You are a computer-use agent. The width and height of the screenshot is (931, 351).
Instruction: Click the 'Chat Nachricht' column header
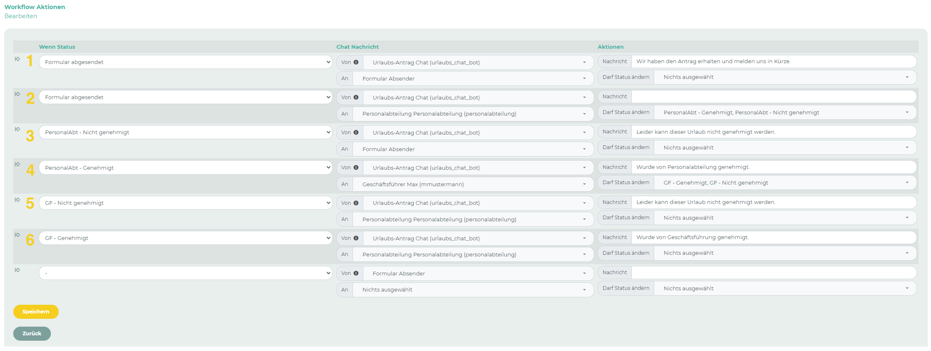pyautogui.click(x=358, y=47)
